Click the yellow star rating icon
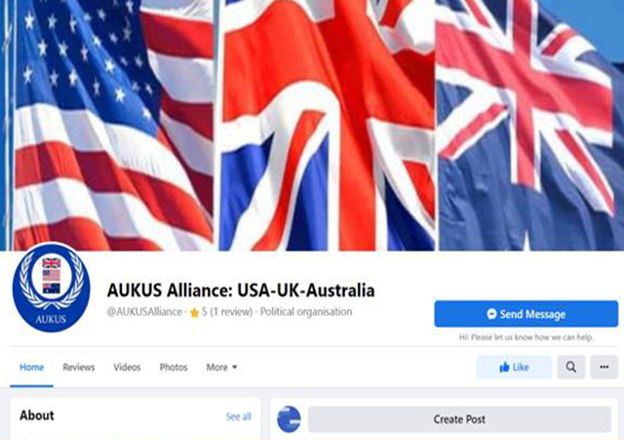Screen dimensions: 624x440 (x=194, y=312)
